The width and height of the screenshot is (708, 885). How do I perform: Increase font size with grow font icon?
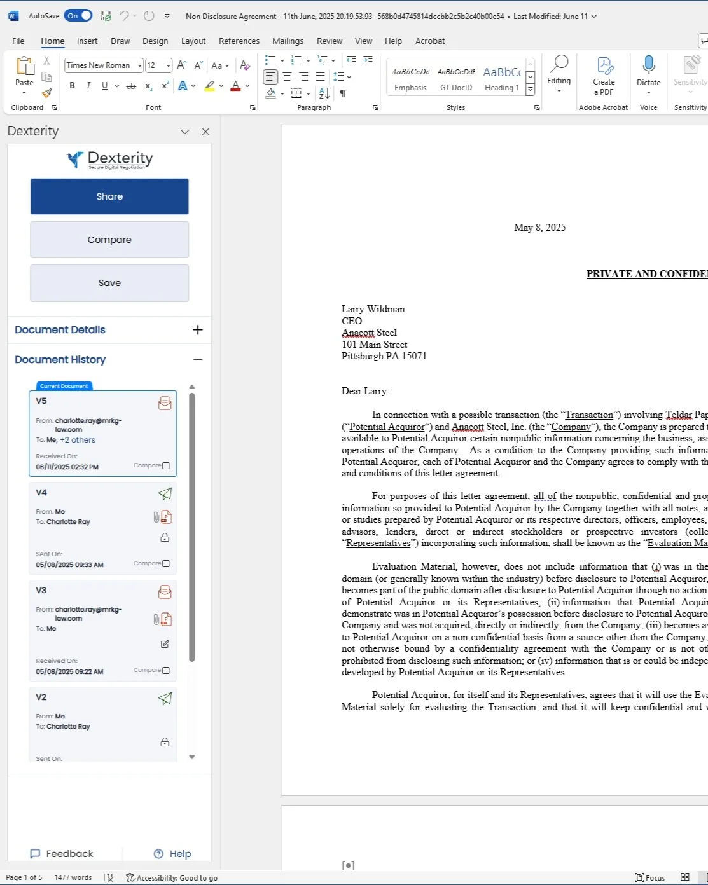pos(182,65)
